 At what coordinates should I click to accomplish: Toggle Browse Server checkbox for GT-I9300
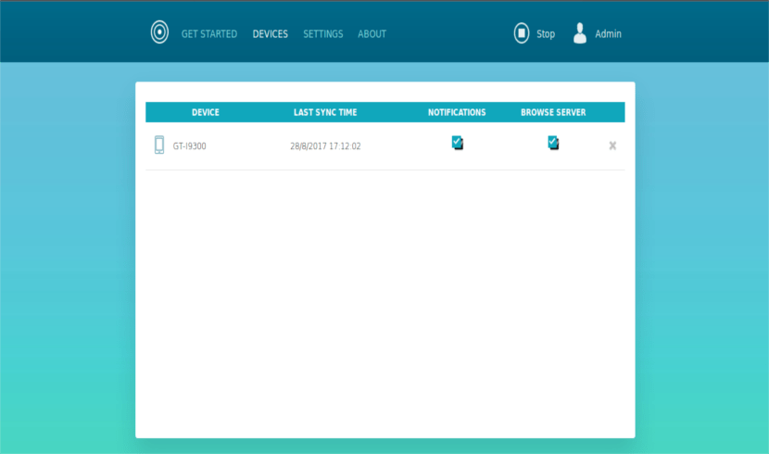coord(553,143)
